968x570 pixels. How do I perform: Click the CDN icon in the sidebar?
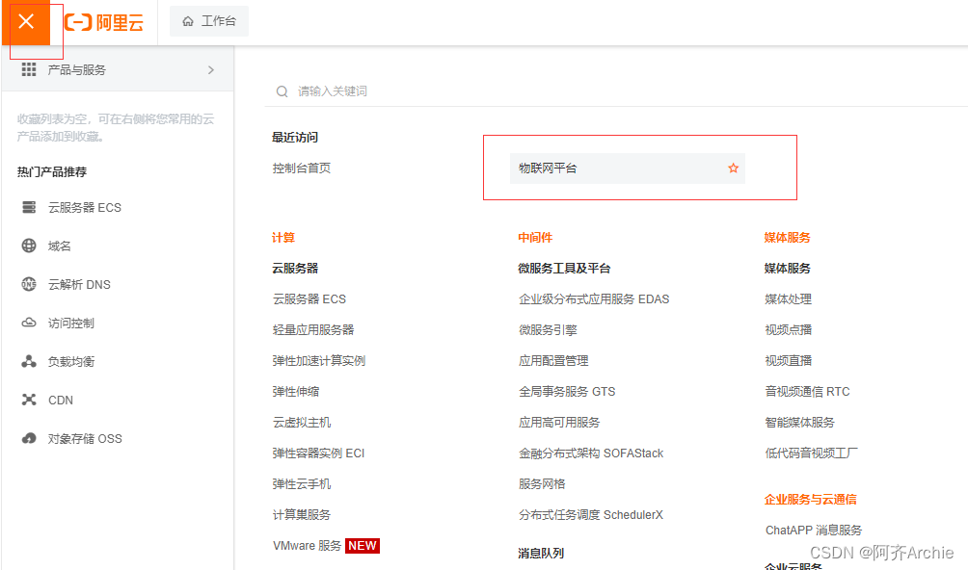[29, 400]
